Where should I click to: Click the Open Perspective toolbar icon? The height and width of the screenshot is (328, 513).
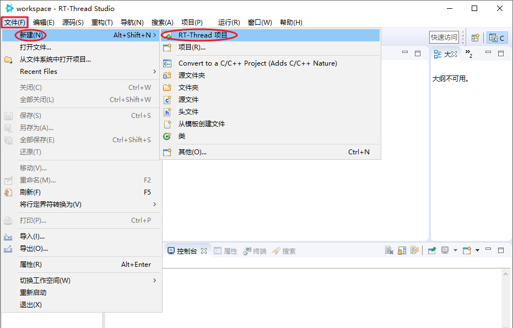[476, 37]
